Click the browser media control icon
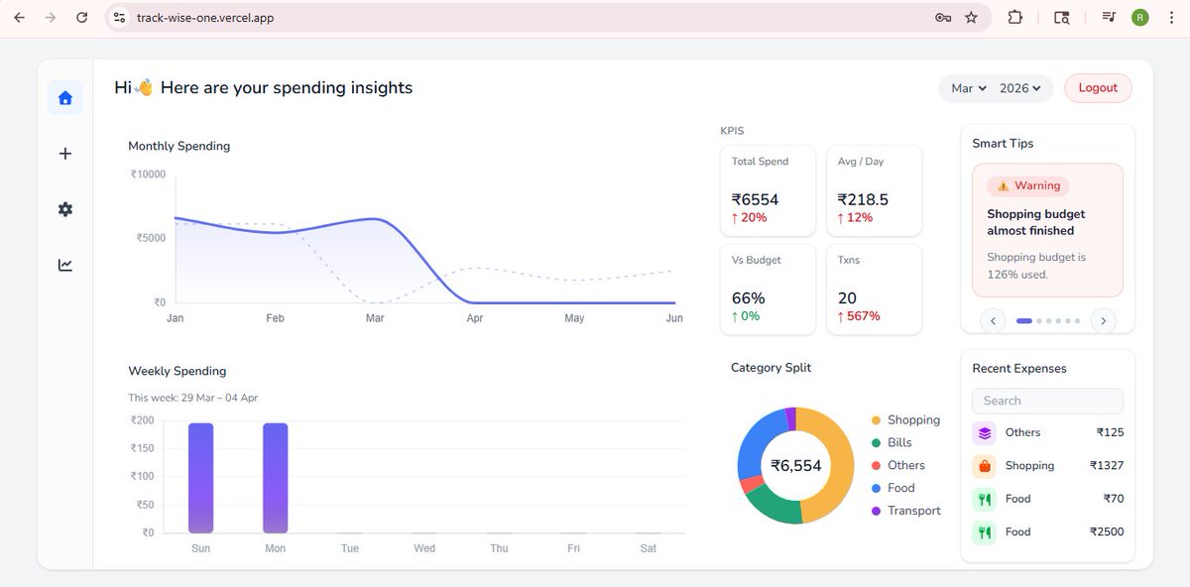Screen dimensions: 1190x587 (1109, 17)
